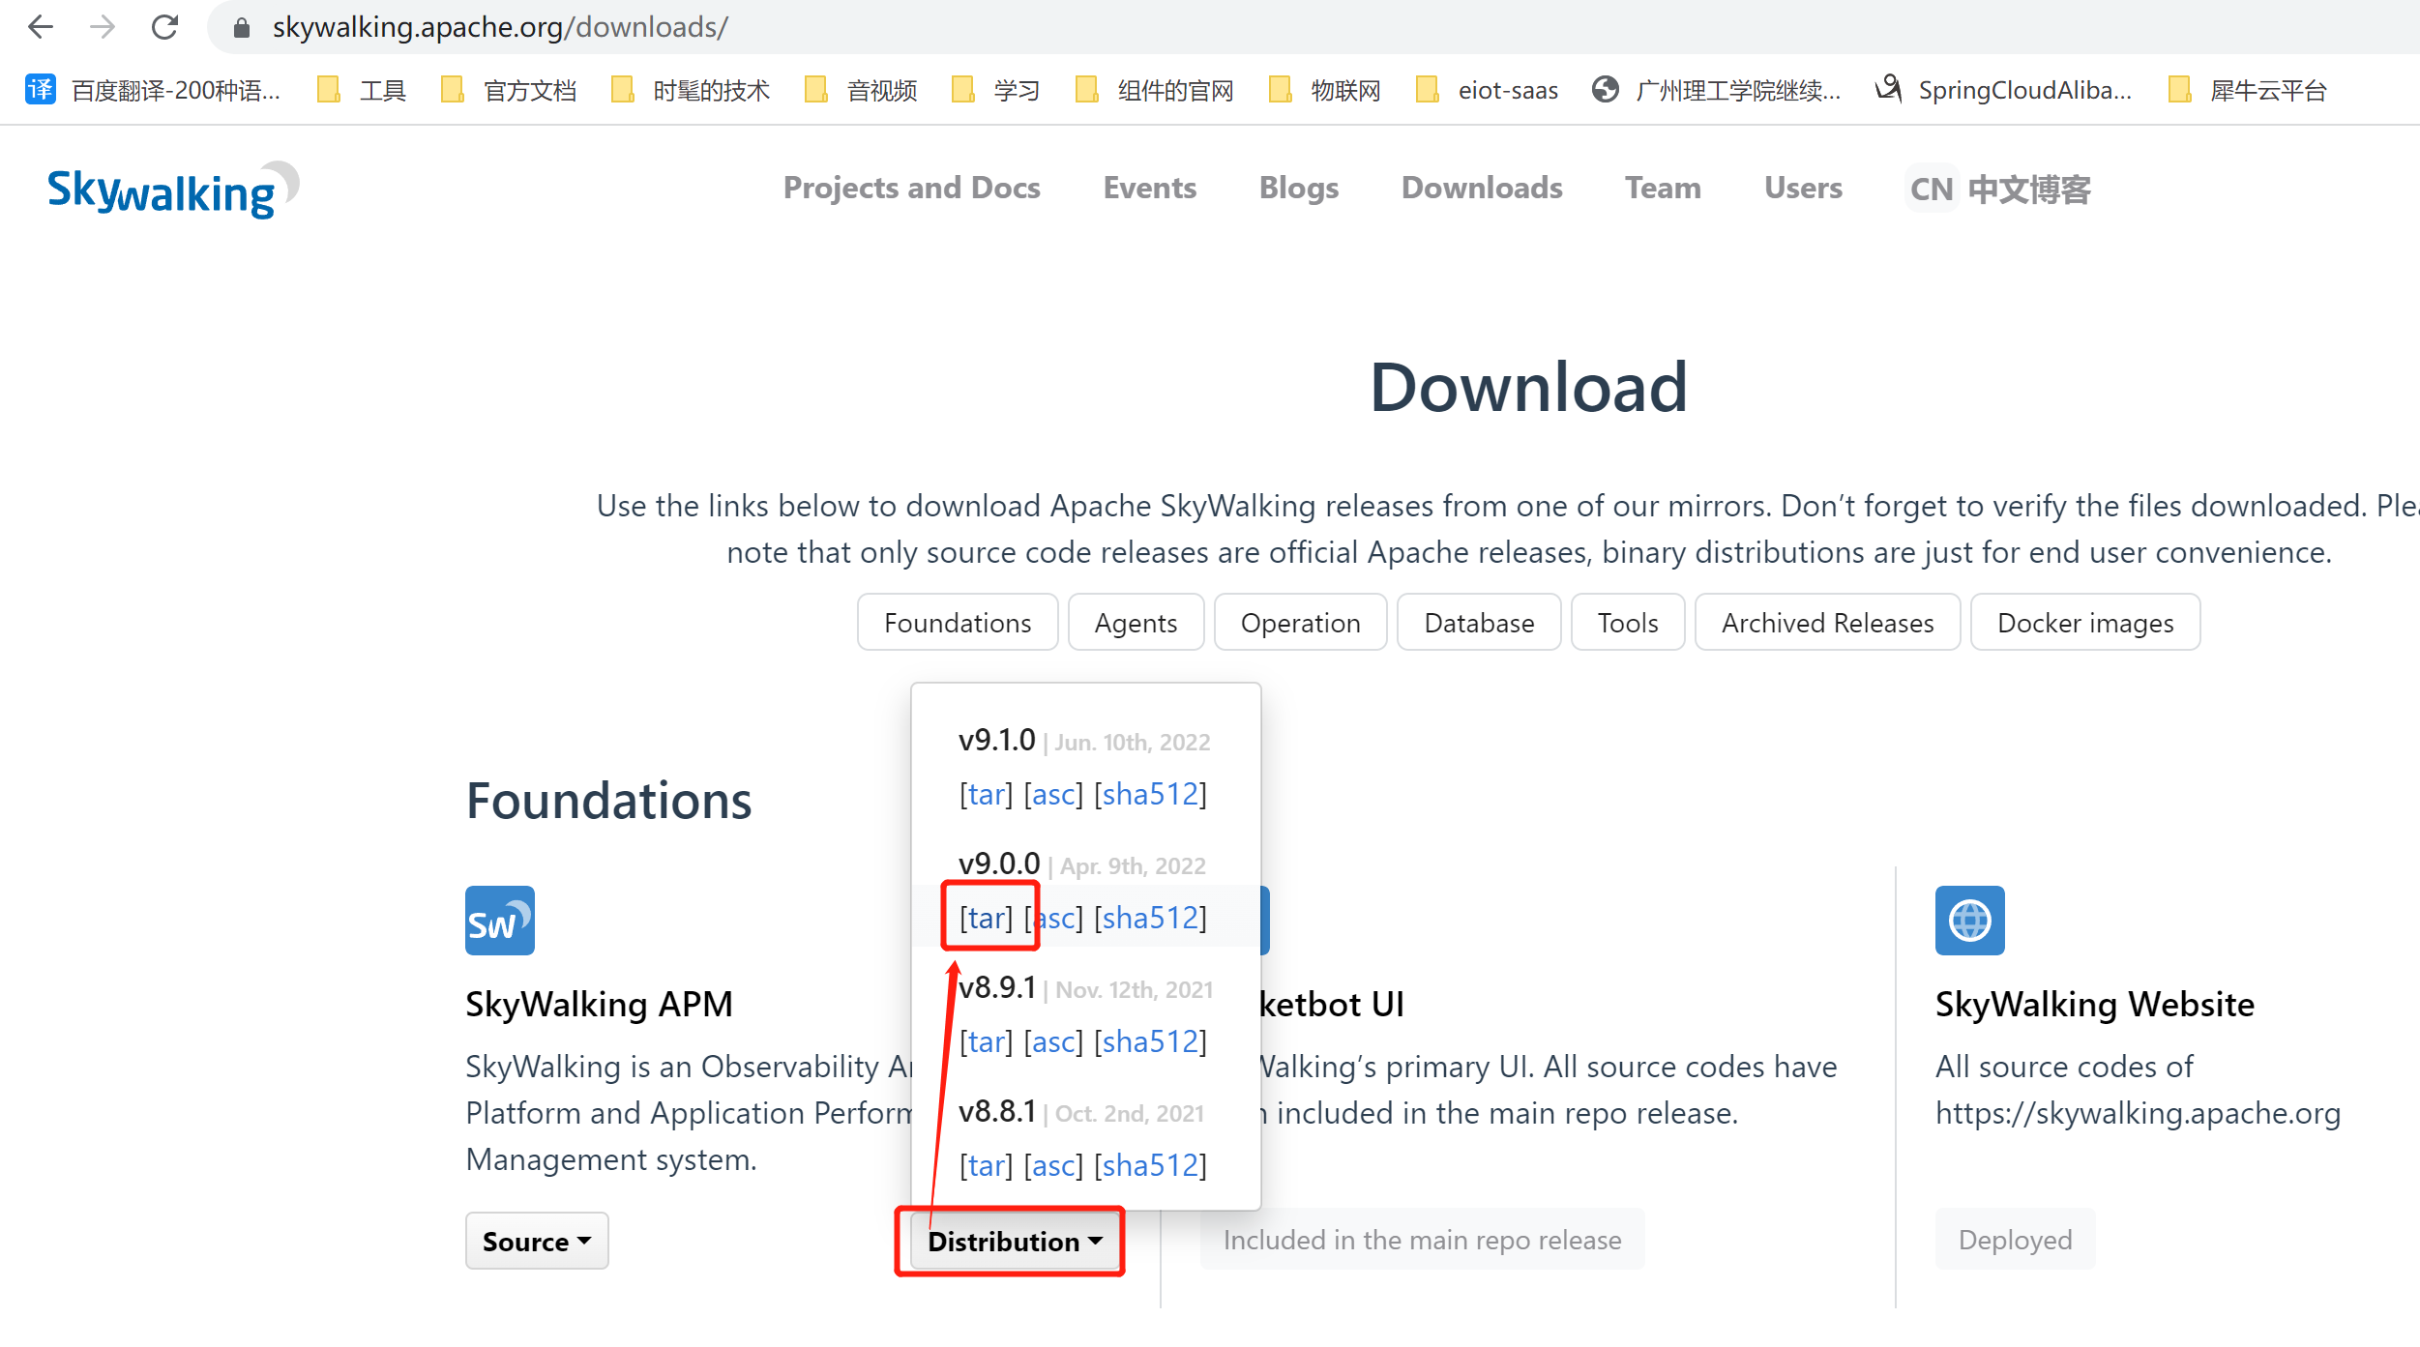
Task: Jump to the Agents section button
Action: click(x=1136, y=622)
